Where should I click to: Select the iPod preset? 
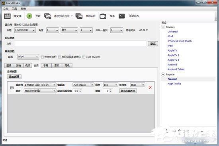pyautogui.click(x=170, y=36)
